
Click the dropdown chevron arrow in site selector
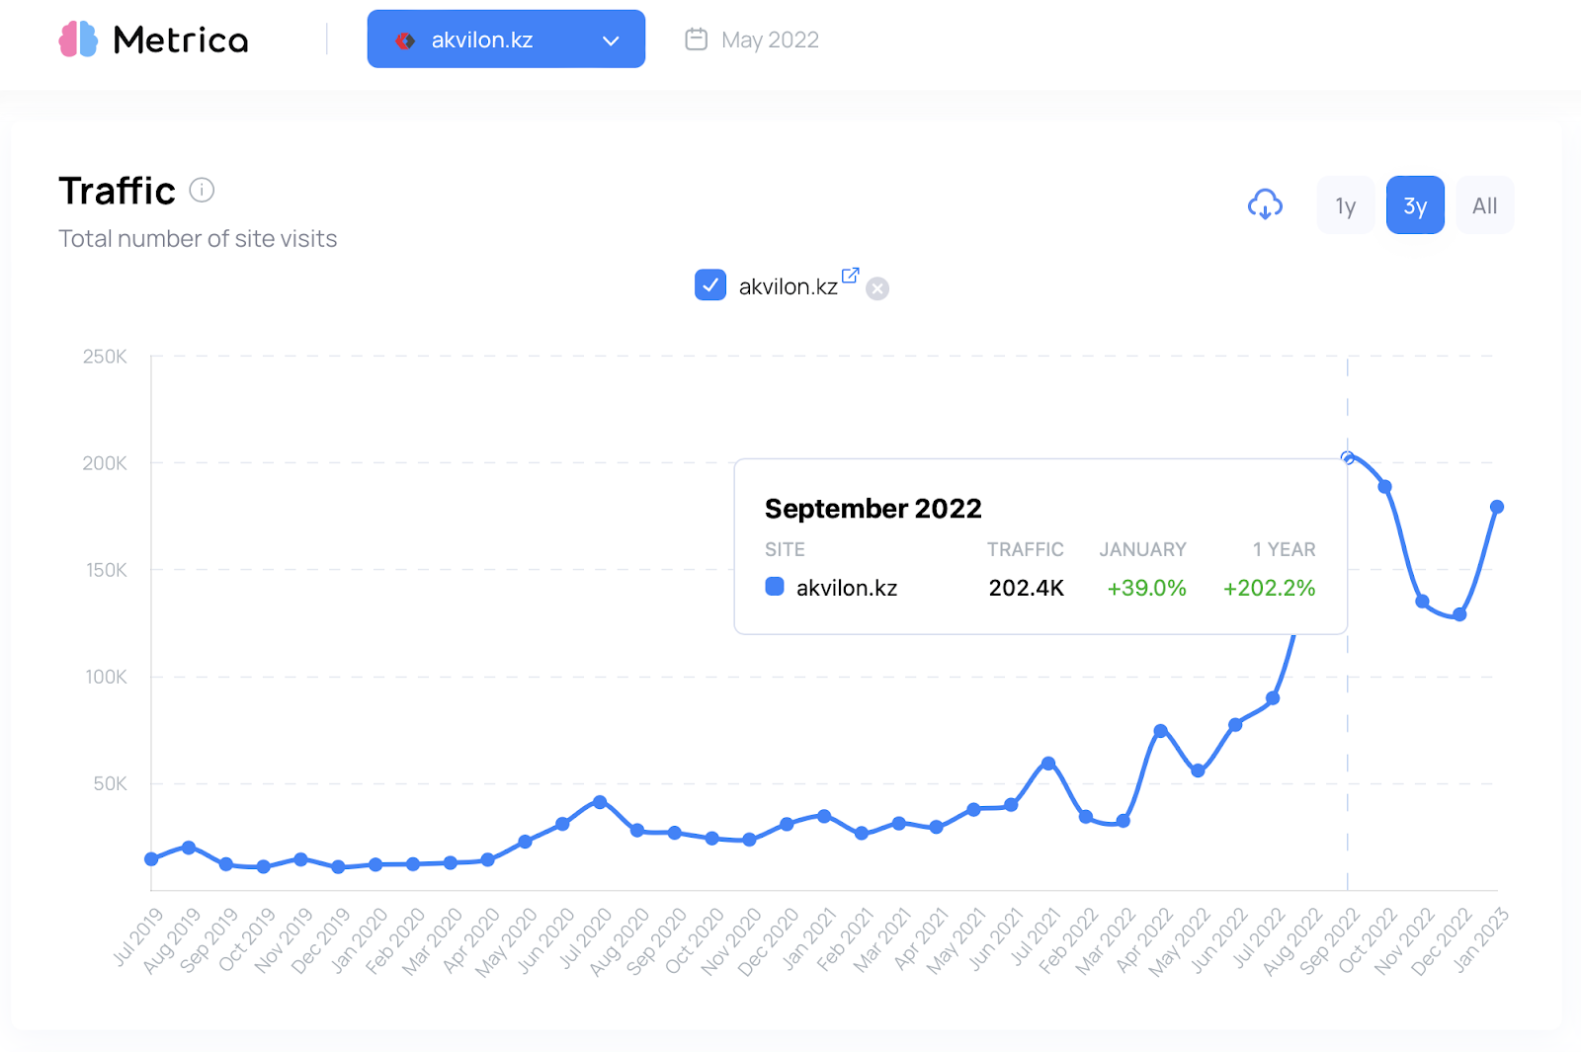(x=611, y=40)
